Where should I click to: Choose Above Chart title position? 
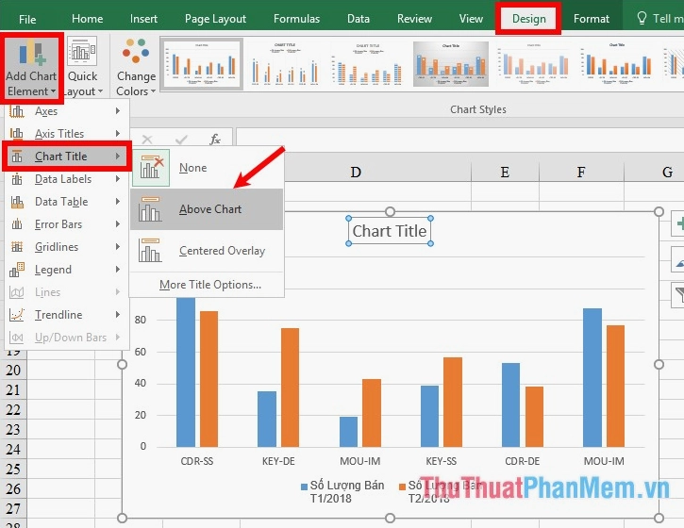(x=208, y=209)
